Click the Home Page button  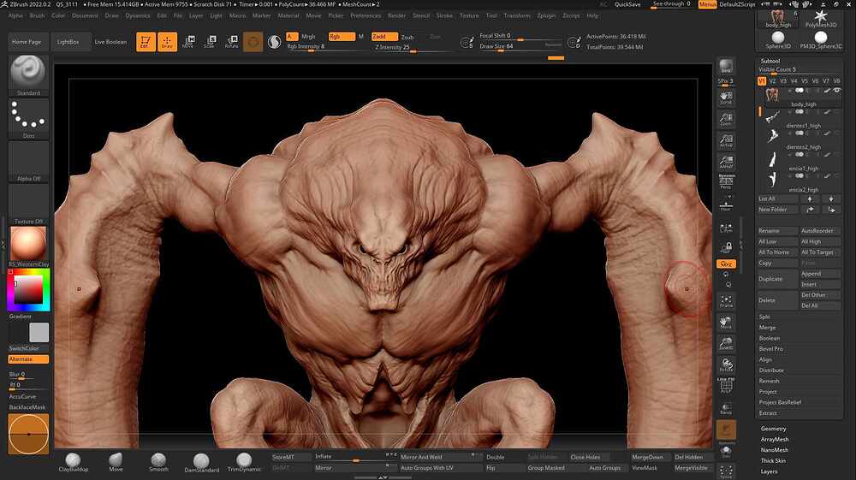(x=27, y=42)
